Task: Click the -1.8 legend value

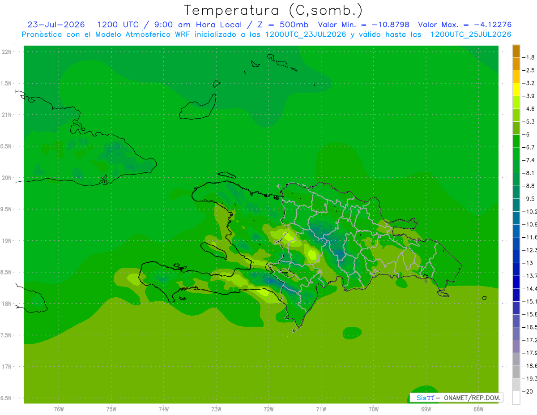Action: [x=529, y=57]
